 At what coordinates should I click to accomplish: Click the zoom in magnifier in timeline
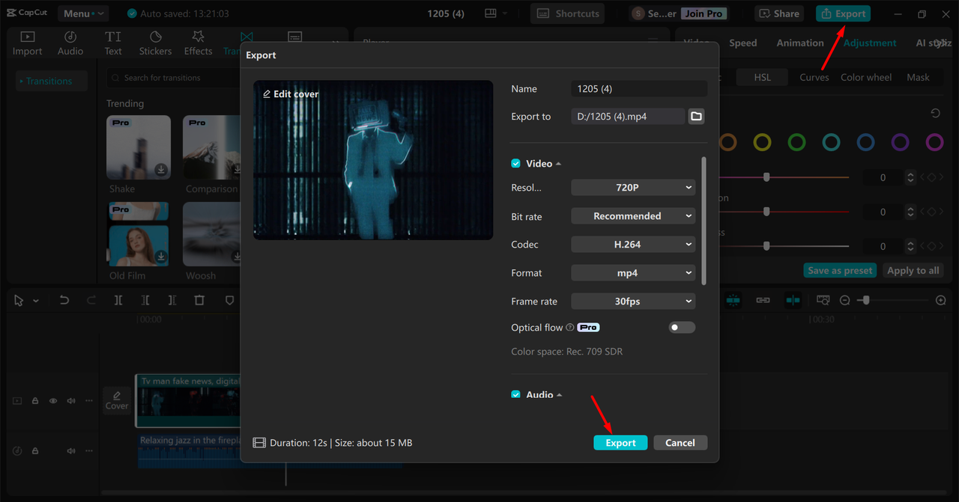click(941, 300)
